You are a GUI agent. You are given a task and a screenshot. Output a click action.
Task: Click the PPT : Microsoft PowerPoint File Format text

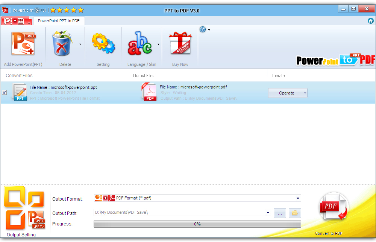click(65, 98)
